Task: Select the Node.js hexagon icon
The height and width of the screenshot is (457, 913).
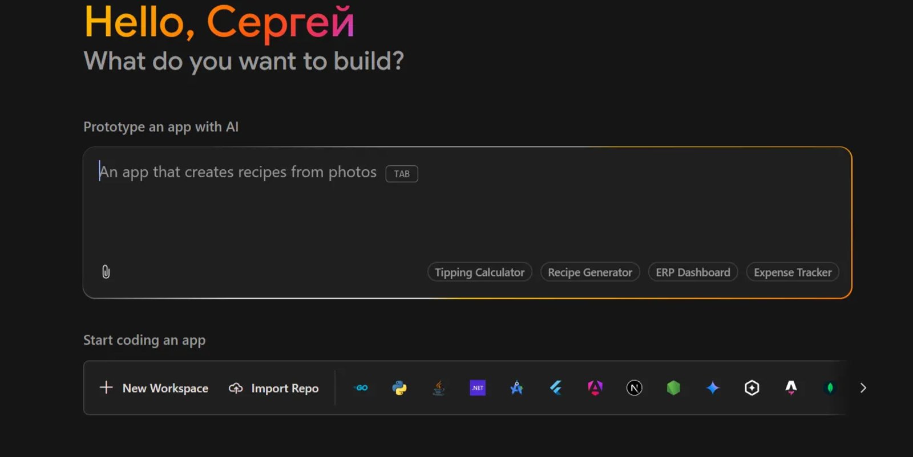Action: click(x=673, y=387)
